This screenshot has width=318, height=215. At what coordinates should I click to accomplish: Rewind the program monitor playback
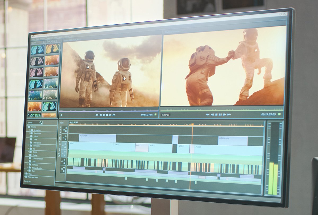point(208,114)
